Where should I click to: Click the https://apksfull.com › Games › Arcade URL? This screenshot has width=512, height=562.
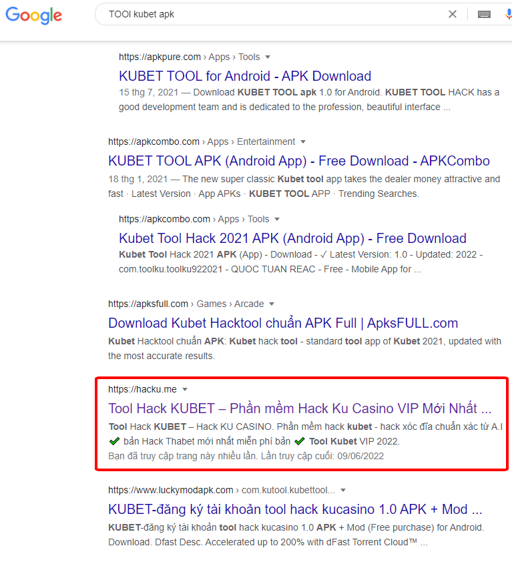(186, 304)
